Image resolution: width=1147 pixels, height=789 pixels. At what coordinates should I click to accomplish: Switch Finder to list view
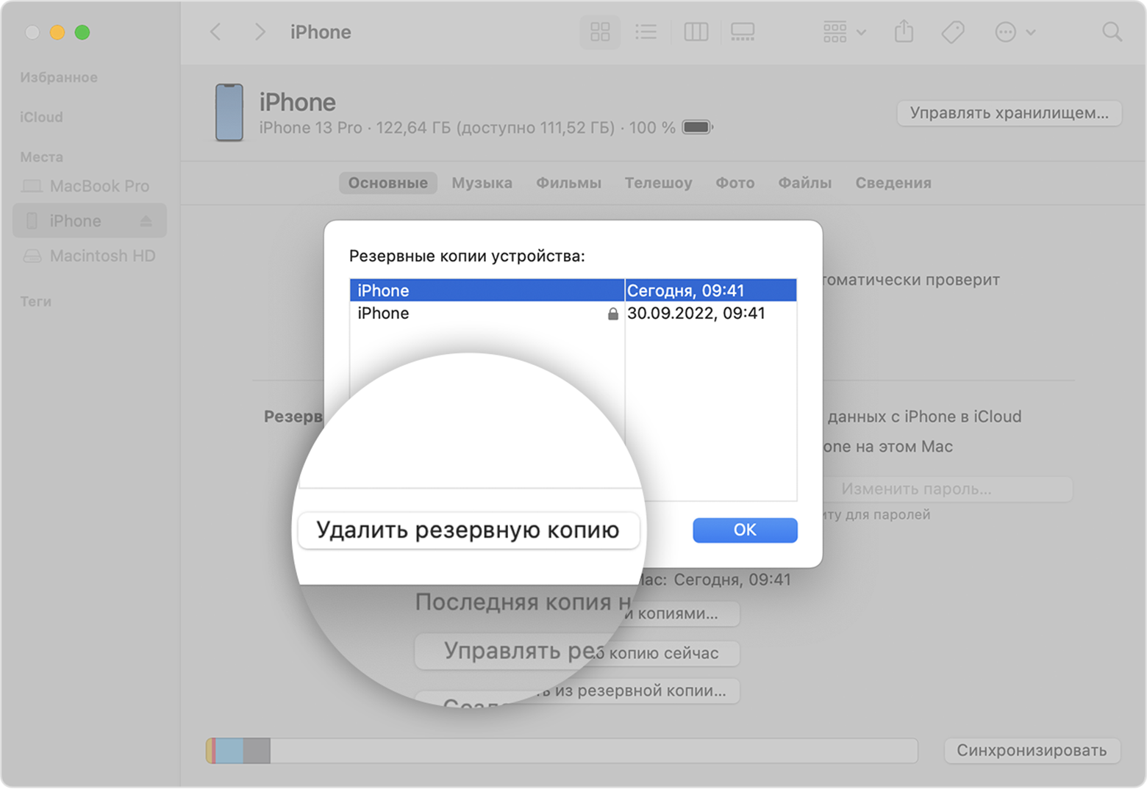(x=646, y=32)
